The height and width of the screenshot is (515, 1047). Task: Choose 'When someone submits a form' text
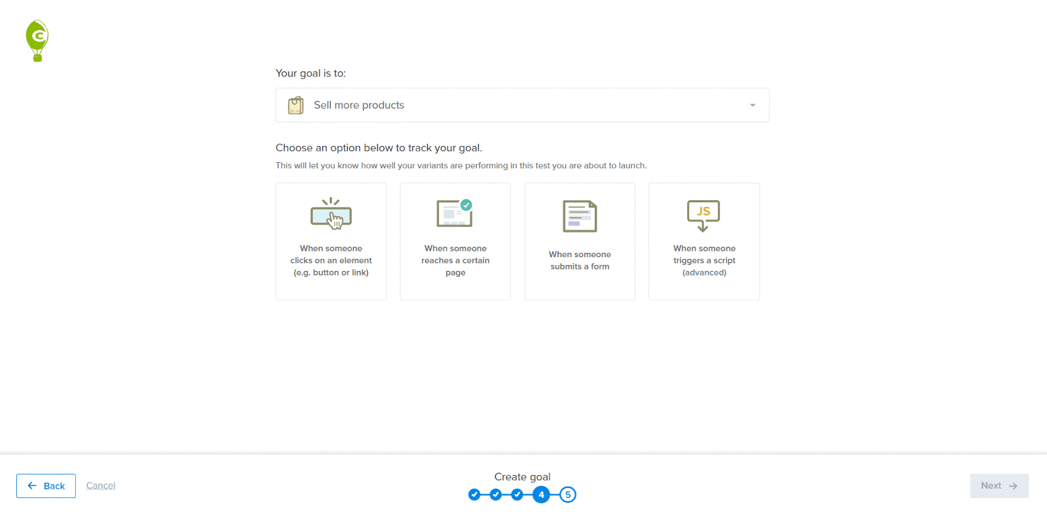coord(580,260)
